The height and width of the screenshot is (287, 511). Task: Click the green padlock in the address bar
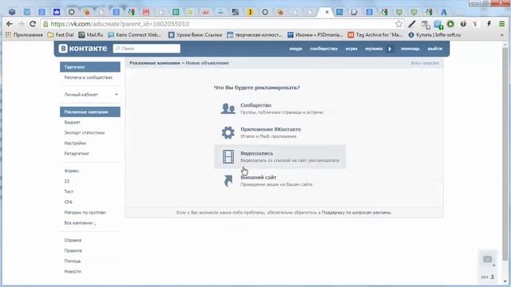(x=46, y=24)
